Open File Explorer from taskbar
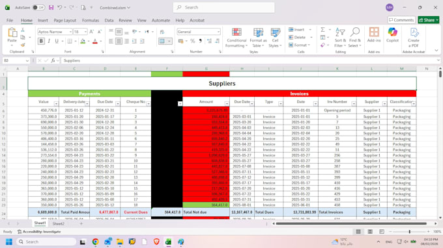This screenshot has height=248, width=443. (120, 242)
